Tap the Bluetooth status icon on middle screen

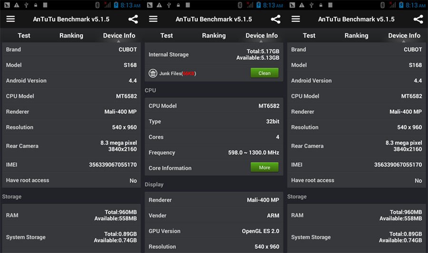click(240, 5)
